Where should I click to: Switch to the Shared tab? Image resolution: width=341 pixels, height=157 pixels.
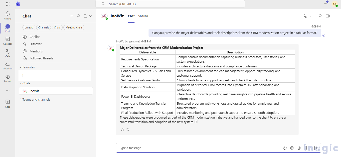point(143,16)
